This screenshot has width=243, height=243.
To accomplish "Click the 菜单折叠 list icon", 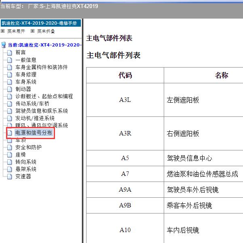I will (x=32, y=31).
